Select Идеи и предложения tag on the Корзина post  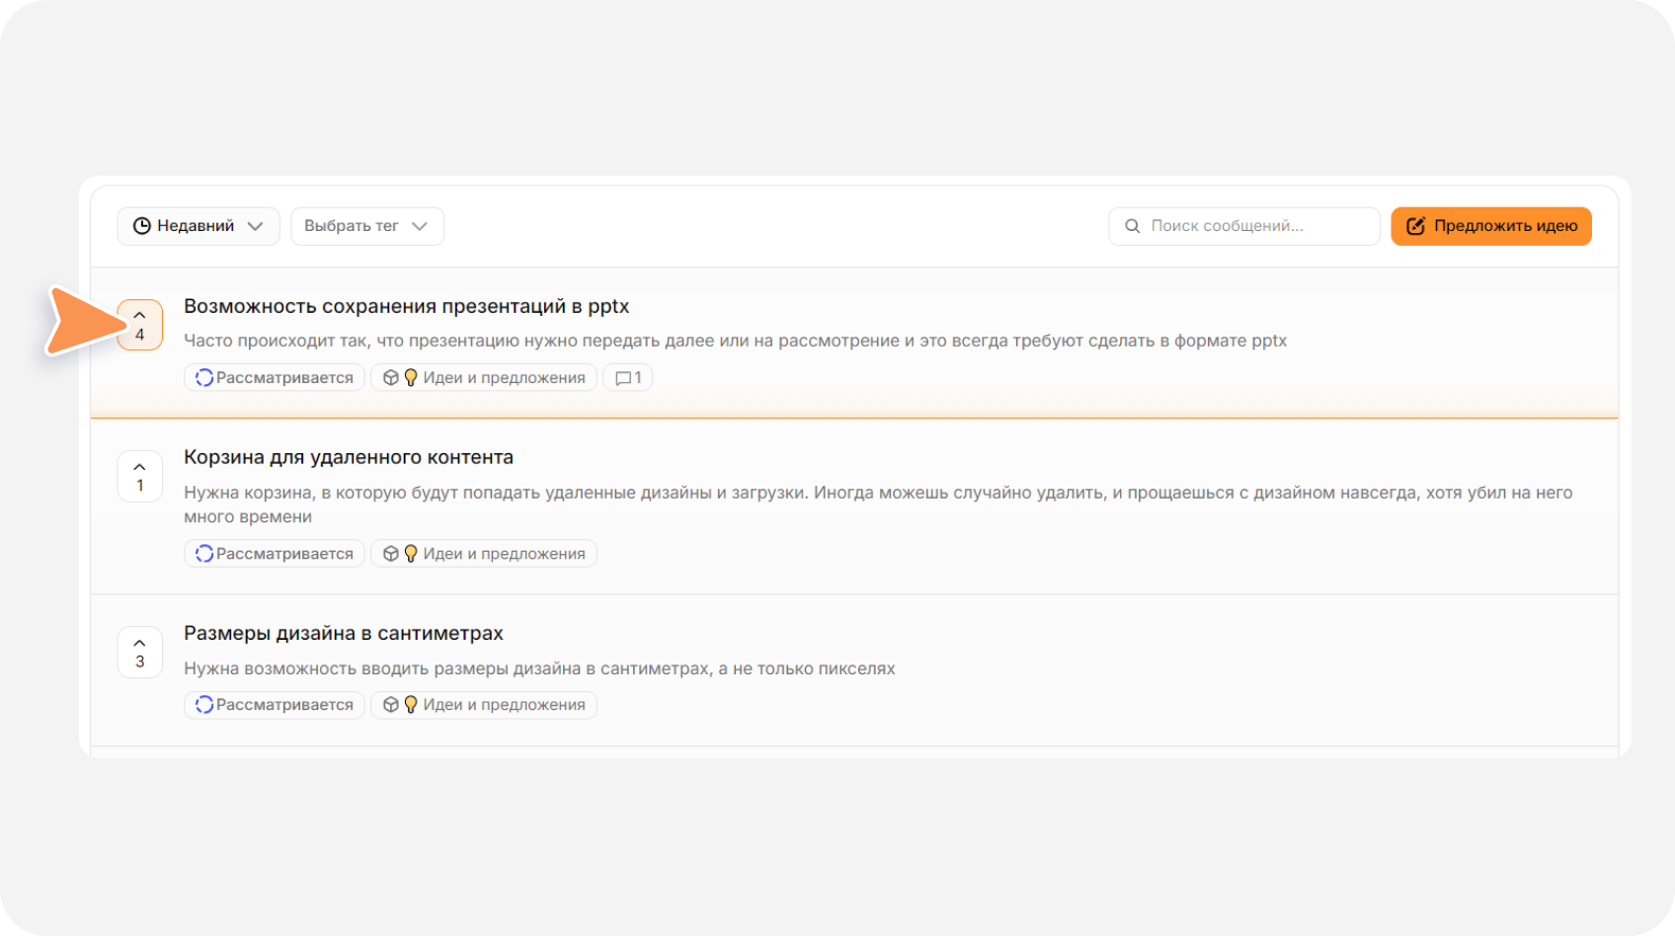[x=484, y=554]
